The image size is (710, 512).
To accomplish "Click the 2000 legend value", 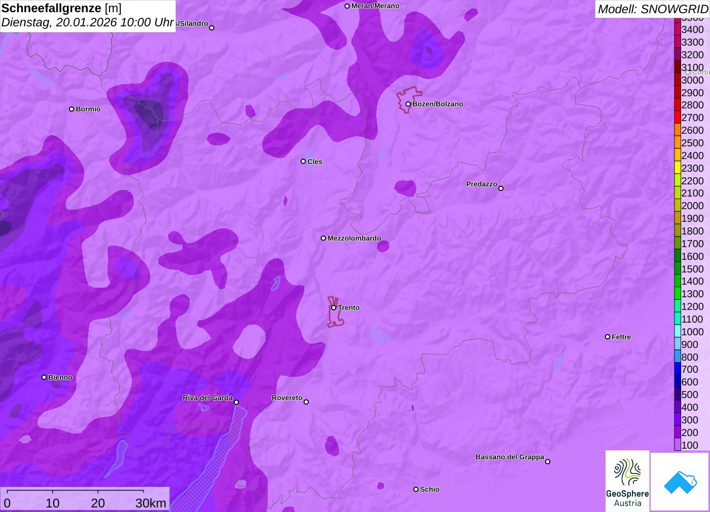I will 692,206.
